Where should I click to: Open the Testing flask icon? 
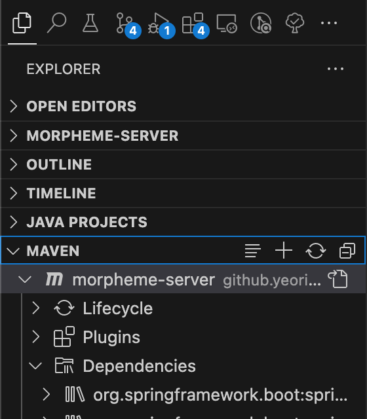(90, 24)
